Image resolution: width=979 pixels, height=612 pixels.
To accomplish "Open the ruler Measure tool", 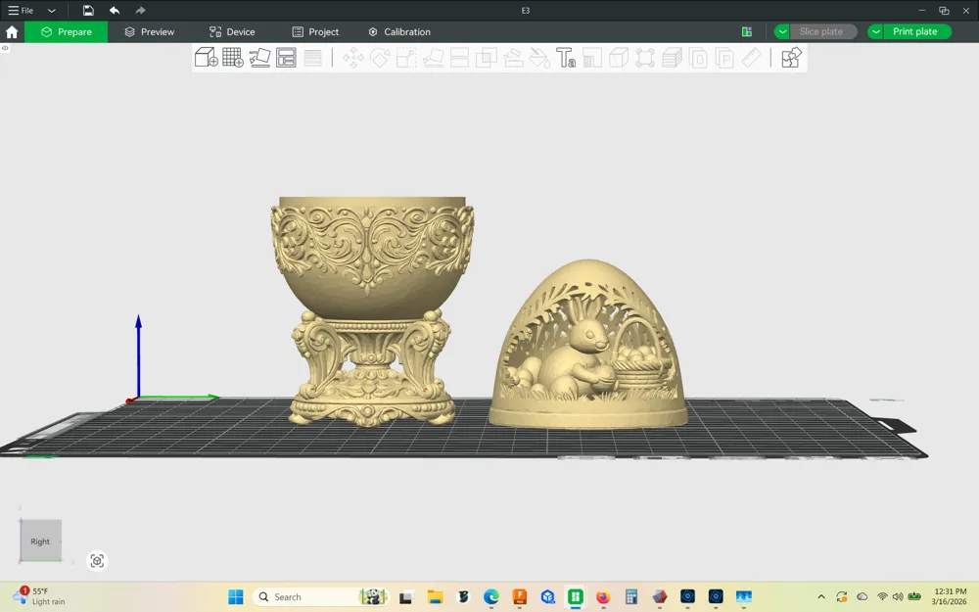I will (751, 58).
